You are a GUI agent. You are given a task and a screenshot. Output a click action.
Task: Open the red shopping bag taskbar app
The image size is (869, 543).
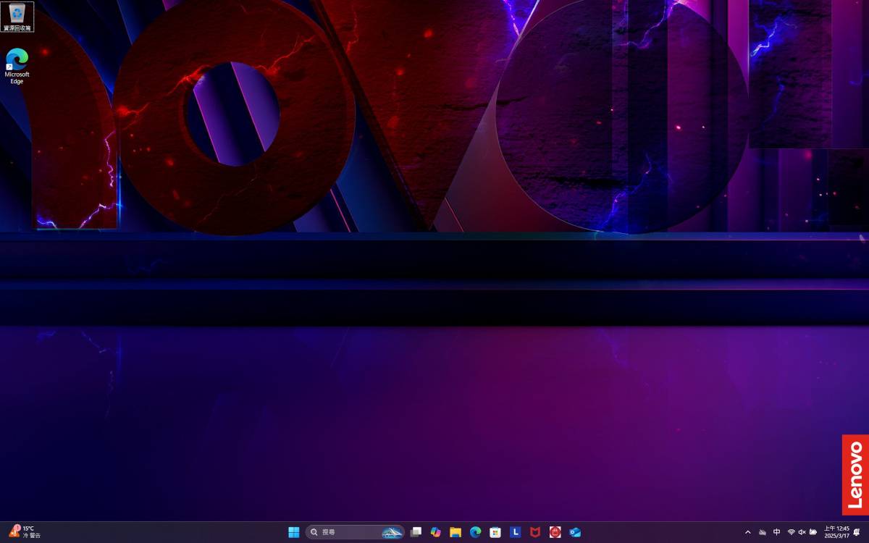coord(555,532)
